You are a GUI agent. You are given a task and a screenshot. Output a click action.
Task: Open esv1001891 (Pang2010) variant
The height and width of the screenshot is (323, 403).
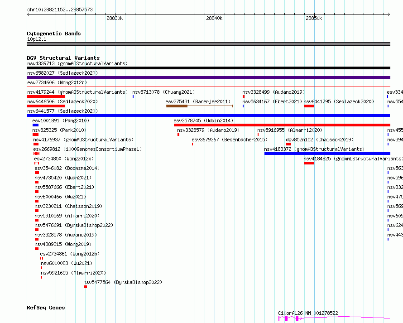click(61, 121)
